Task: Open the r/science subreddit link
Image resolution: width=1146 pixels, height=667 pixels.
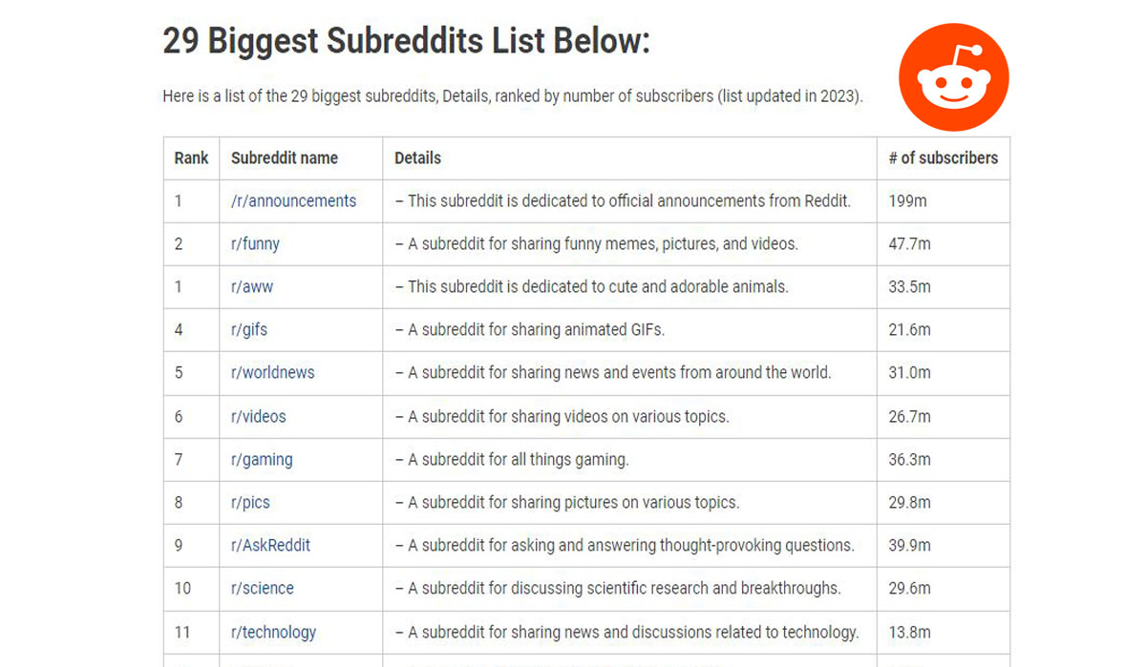Action: tap(261, 588)
